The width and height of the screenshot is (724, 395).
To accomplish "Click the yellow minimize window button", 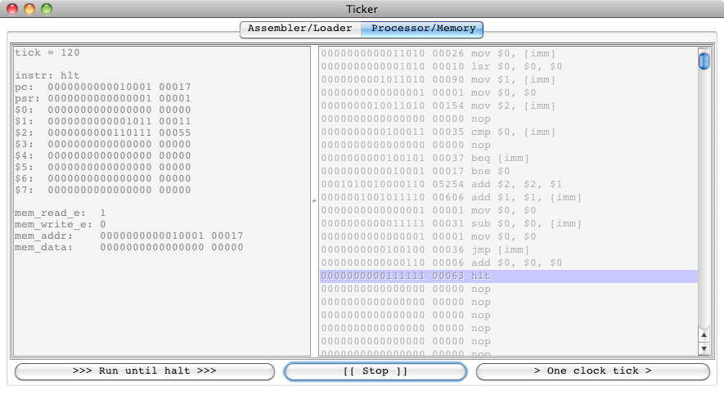I will pyautogui.click(x=30, y=9).
